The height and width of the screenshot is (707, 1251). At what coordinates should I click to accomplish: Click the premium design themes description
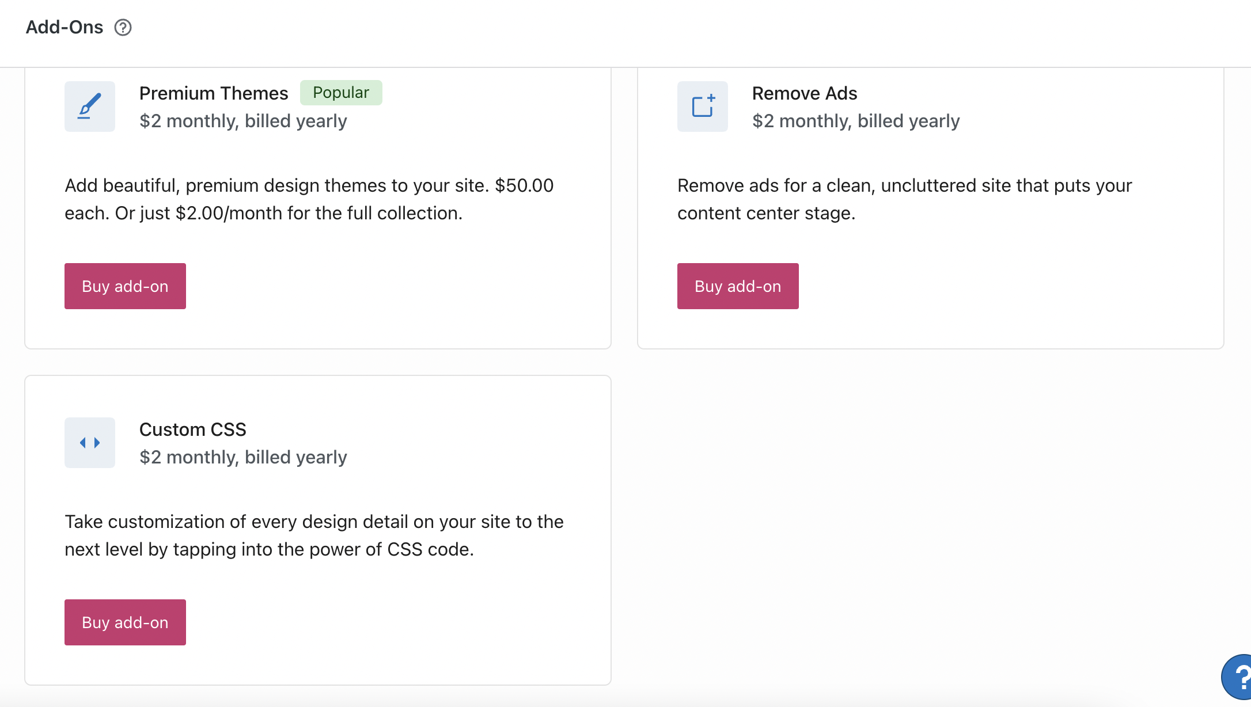pos(309,199)
